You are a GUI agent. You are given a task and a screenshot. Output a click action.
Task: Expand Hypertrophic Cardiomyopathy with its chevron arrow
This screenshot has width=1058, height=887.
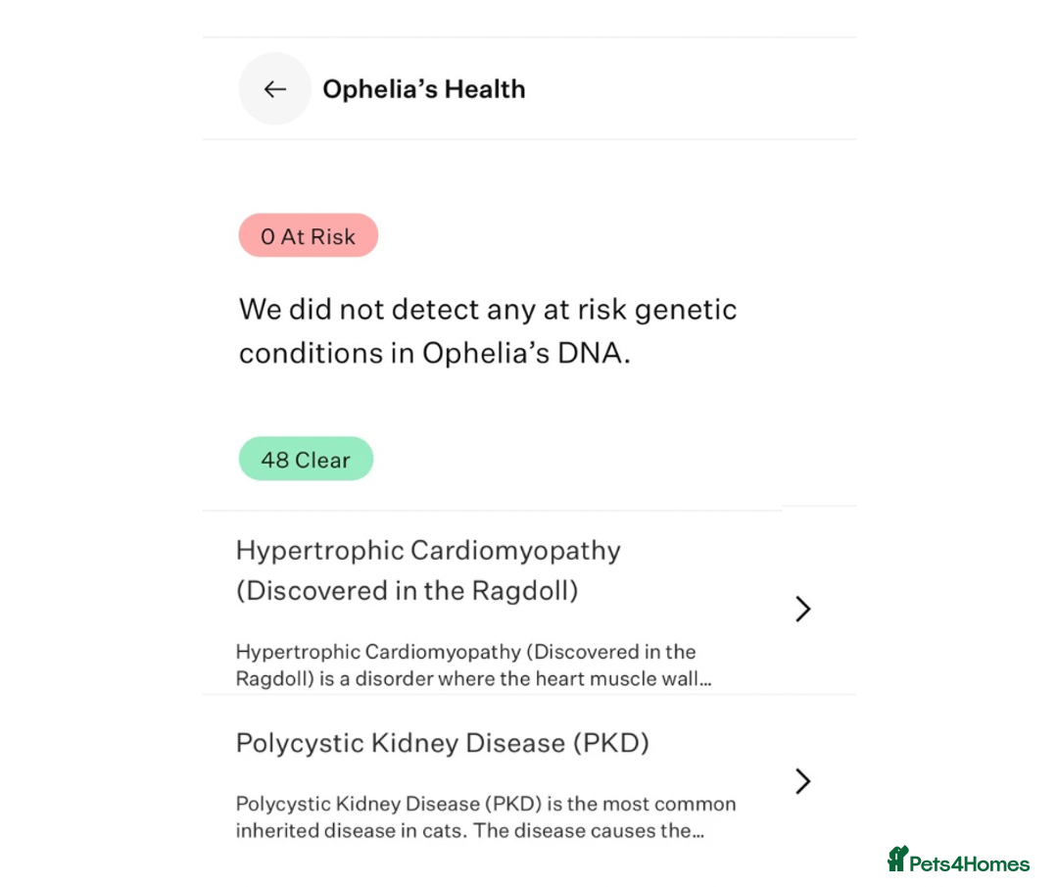(803, 609)
